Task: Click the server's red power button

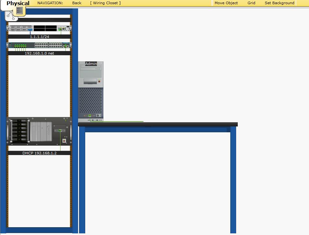Action: [64, 141]
